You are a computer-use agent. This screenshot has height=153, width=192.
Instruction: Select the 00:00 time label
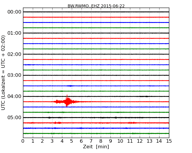(14, 12)
